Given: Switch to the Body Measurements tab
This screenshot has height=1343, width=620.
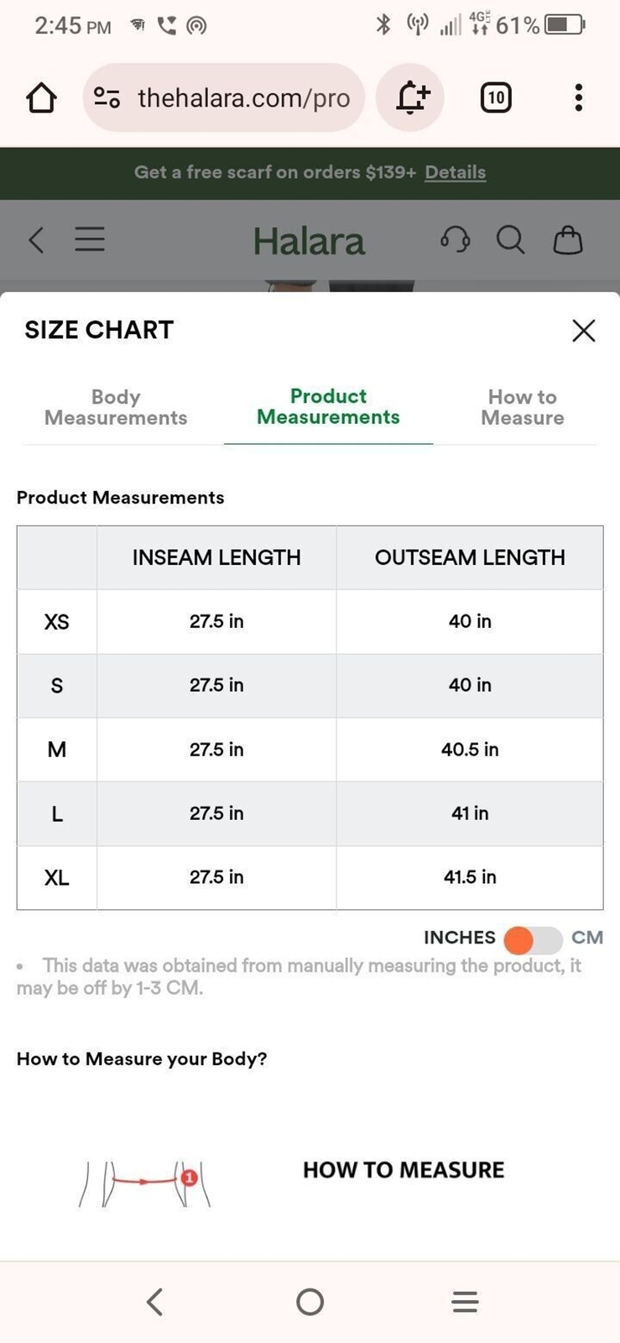Looking at the screenshot, I should (x=116, y=407).
